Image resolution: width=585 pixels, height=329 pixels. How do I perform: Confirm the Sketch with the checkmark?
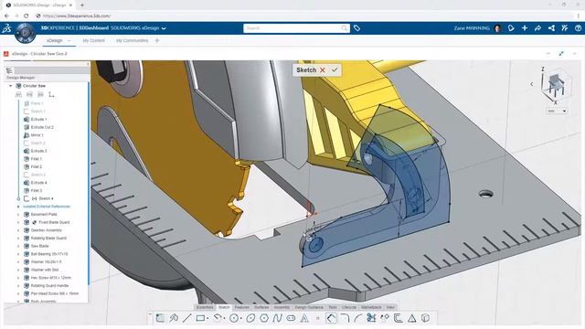pos(335,69)
